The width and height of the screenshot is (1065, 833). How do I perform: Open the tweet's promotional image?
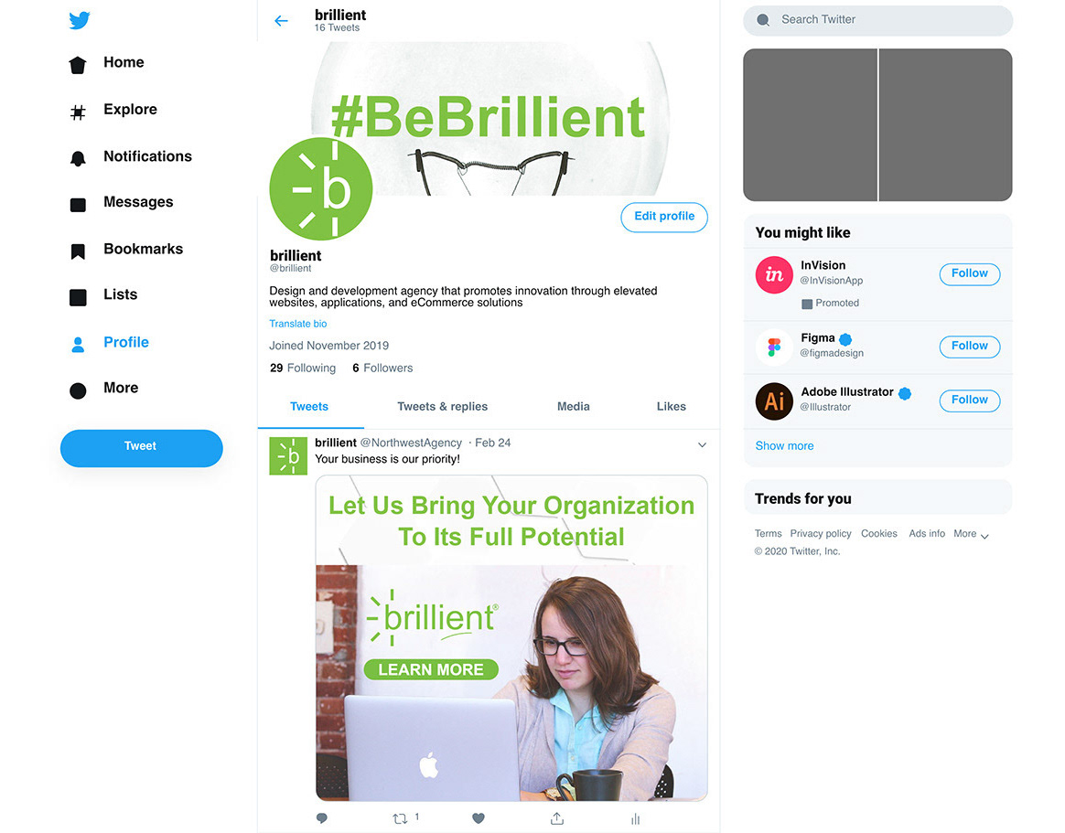coord(511,638)
